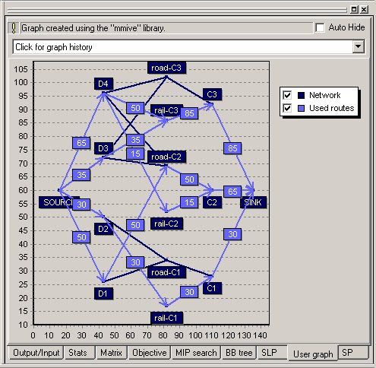Select the SLP tab
The image size is (376, 368).
pyautogui.click(x=269, y=353)
